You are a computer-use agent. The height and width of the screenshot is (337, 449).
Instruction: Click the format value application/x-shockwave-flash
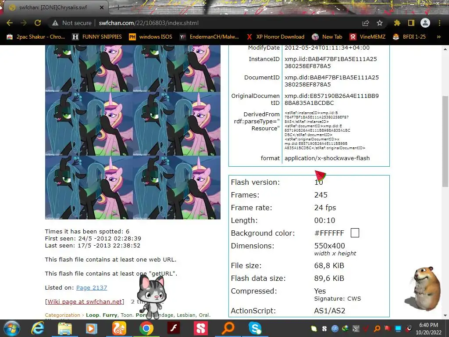327,158
